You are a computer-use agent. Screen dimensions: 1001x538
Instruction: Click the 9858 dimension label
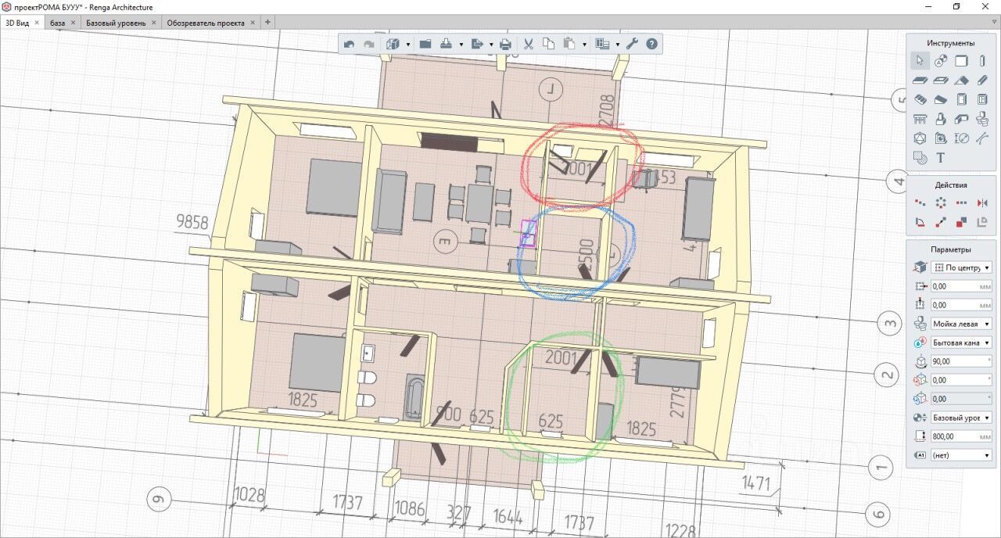tap(192, 223)
